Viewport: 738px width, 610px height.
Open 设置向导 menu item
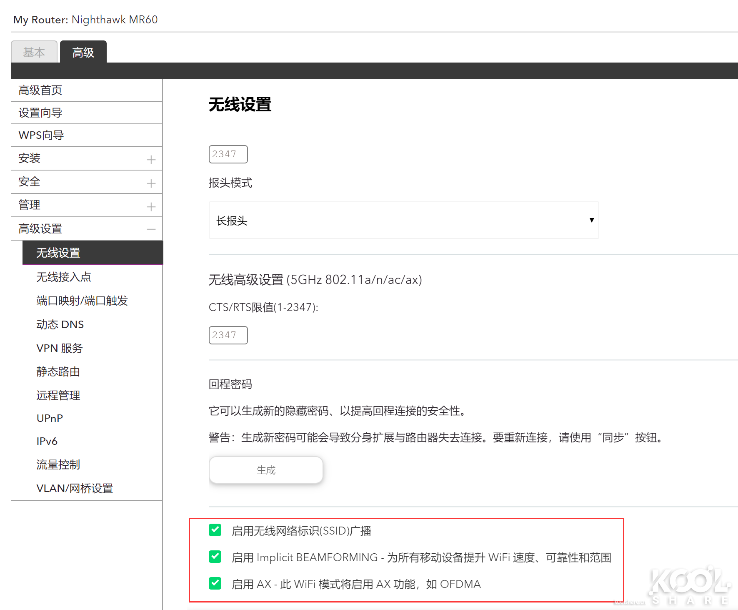(x=87, y=113)
